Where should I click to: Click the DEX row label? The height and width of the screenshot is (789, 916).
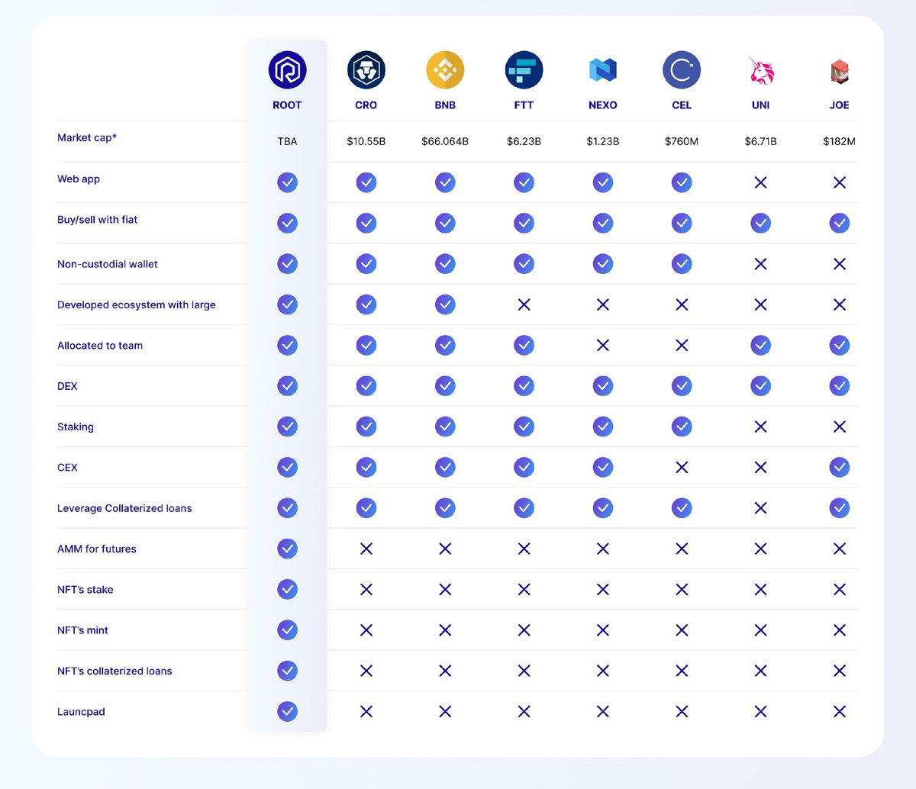[x=67, y=386]
